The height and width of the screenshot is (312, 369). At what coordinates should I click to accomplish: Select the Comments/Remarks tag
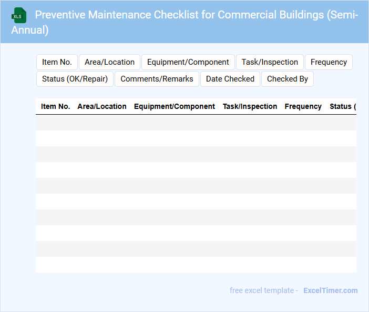[157, 79]
